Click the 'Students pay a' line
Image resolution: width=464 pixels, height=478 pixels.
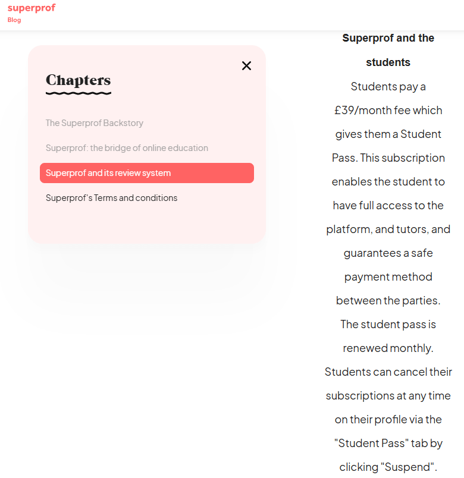[x=388, y=86]
